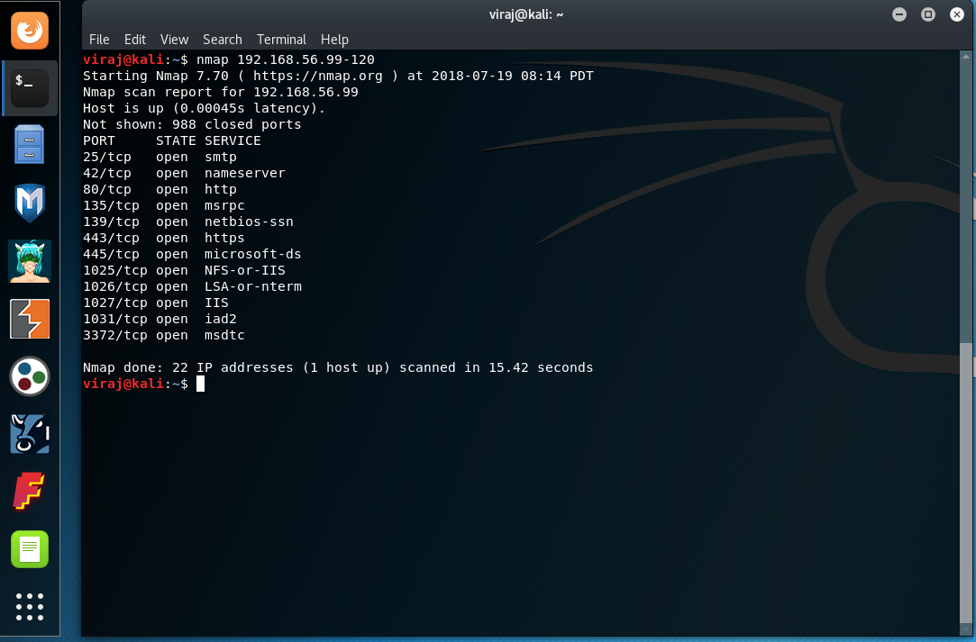The image size is (976, 642).
Task: Click the '42/tcp open nameserver' line
Action: [x=184, y=173]
